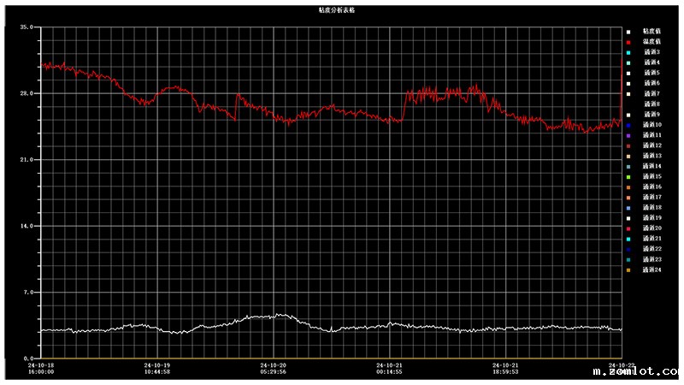Click the 35.0 y-axis label
Viewport: 684px width, 385px height.
(26, 27)
